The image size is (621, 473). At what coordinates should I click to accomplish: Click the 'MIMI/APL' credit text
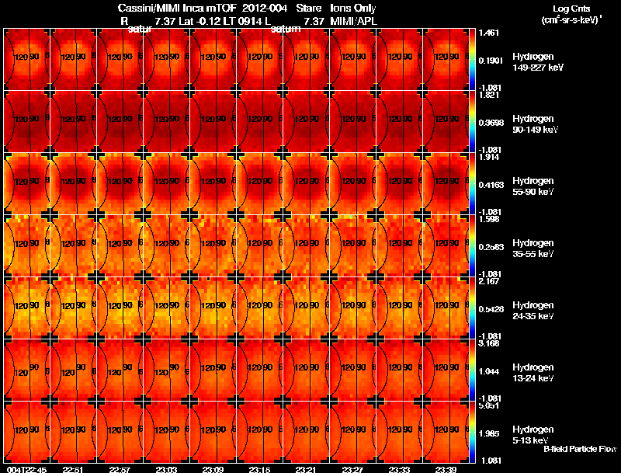coord(354,22)
